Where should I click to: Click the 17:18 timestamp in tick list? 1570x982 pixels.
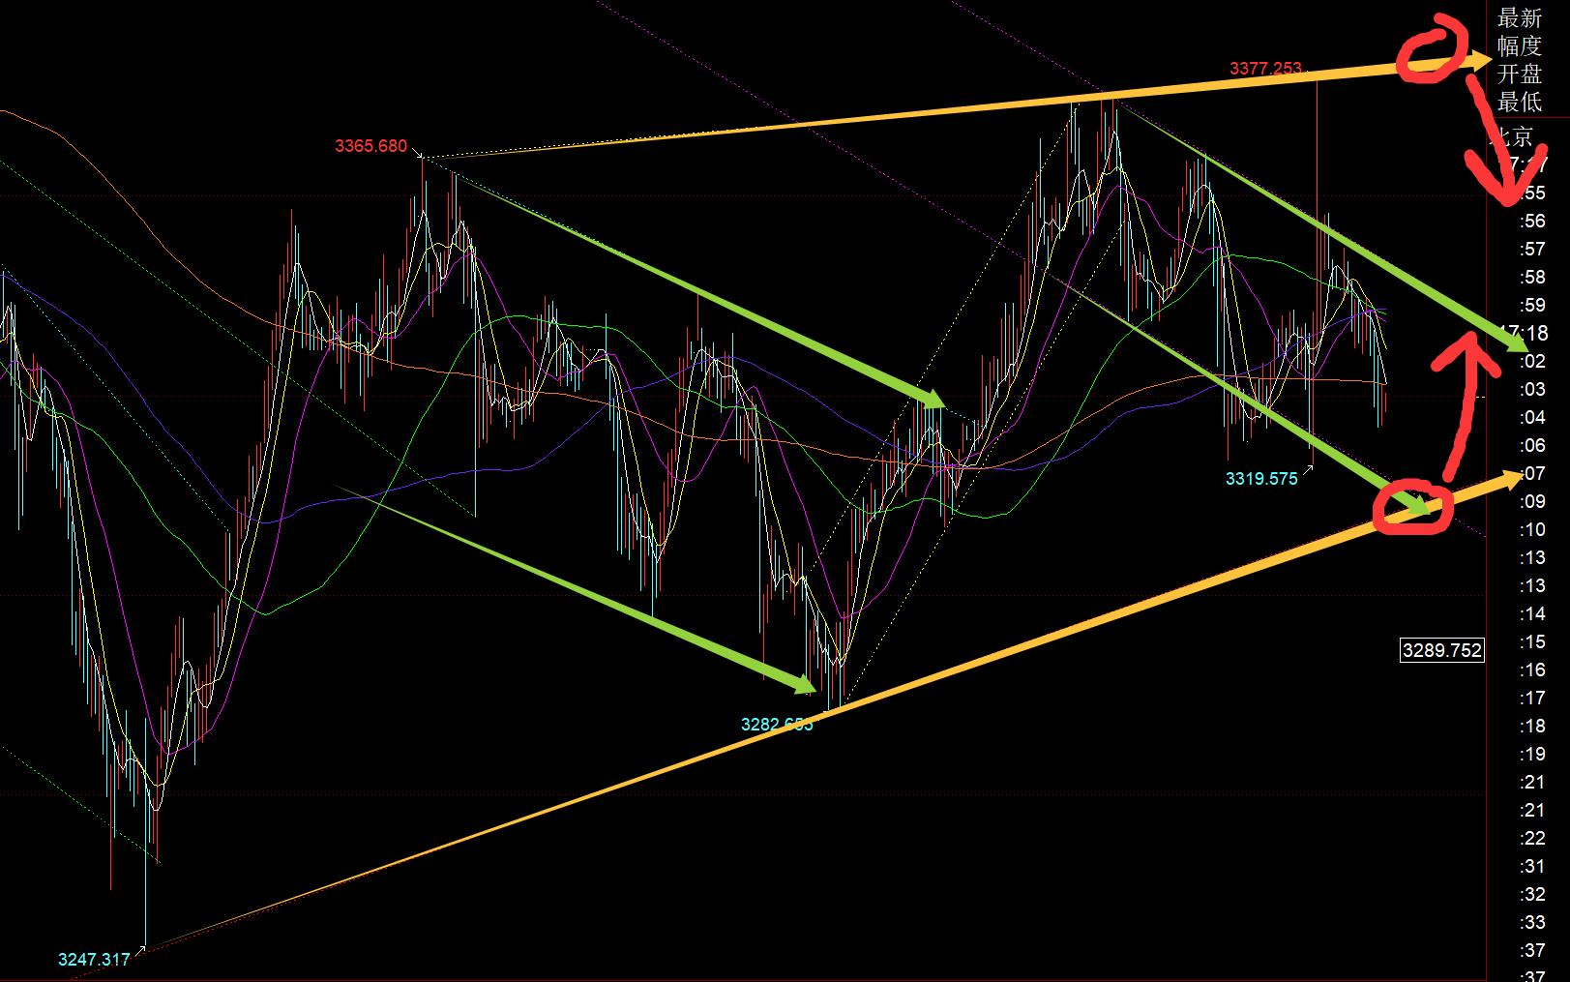(x=1527, y=333)
